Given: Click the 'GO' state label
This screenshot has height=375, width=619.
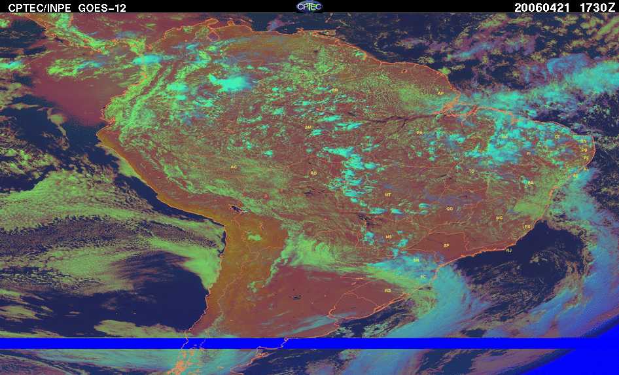Looking at the screenshot, I should pos(450,209).
